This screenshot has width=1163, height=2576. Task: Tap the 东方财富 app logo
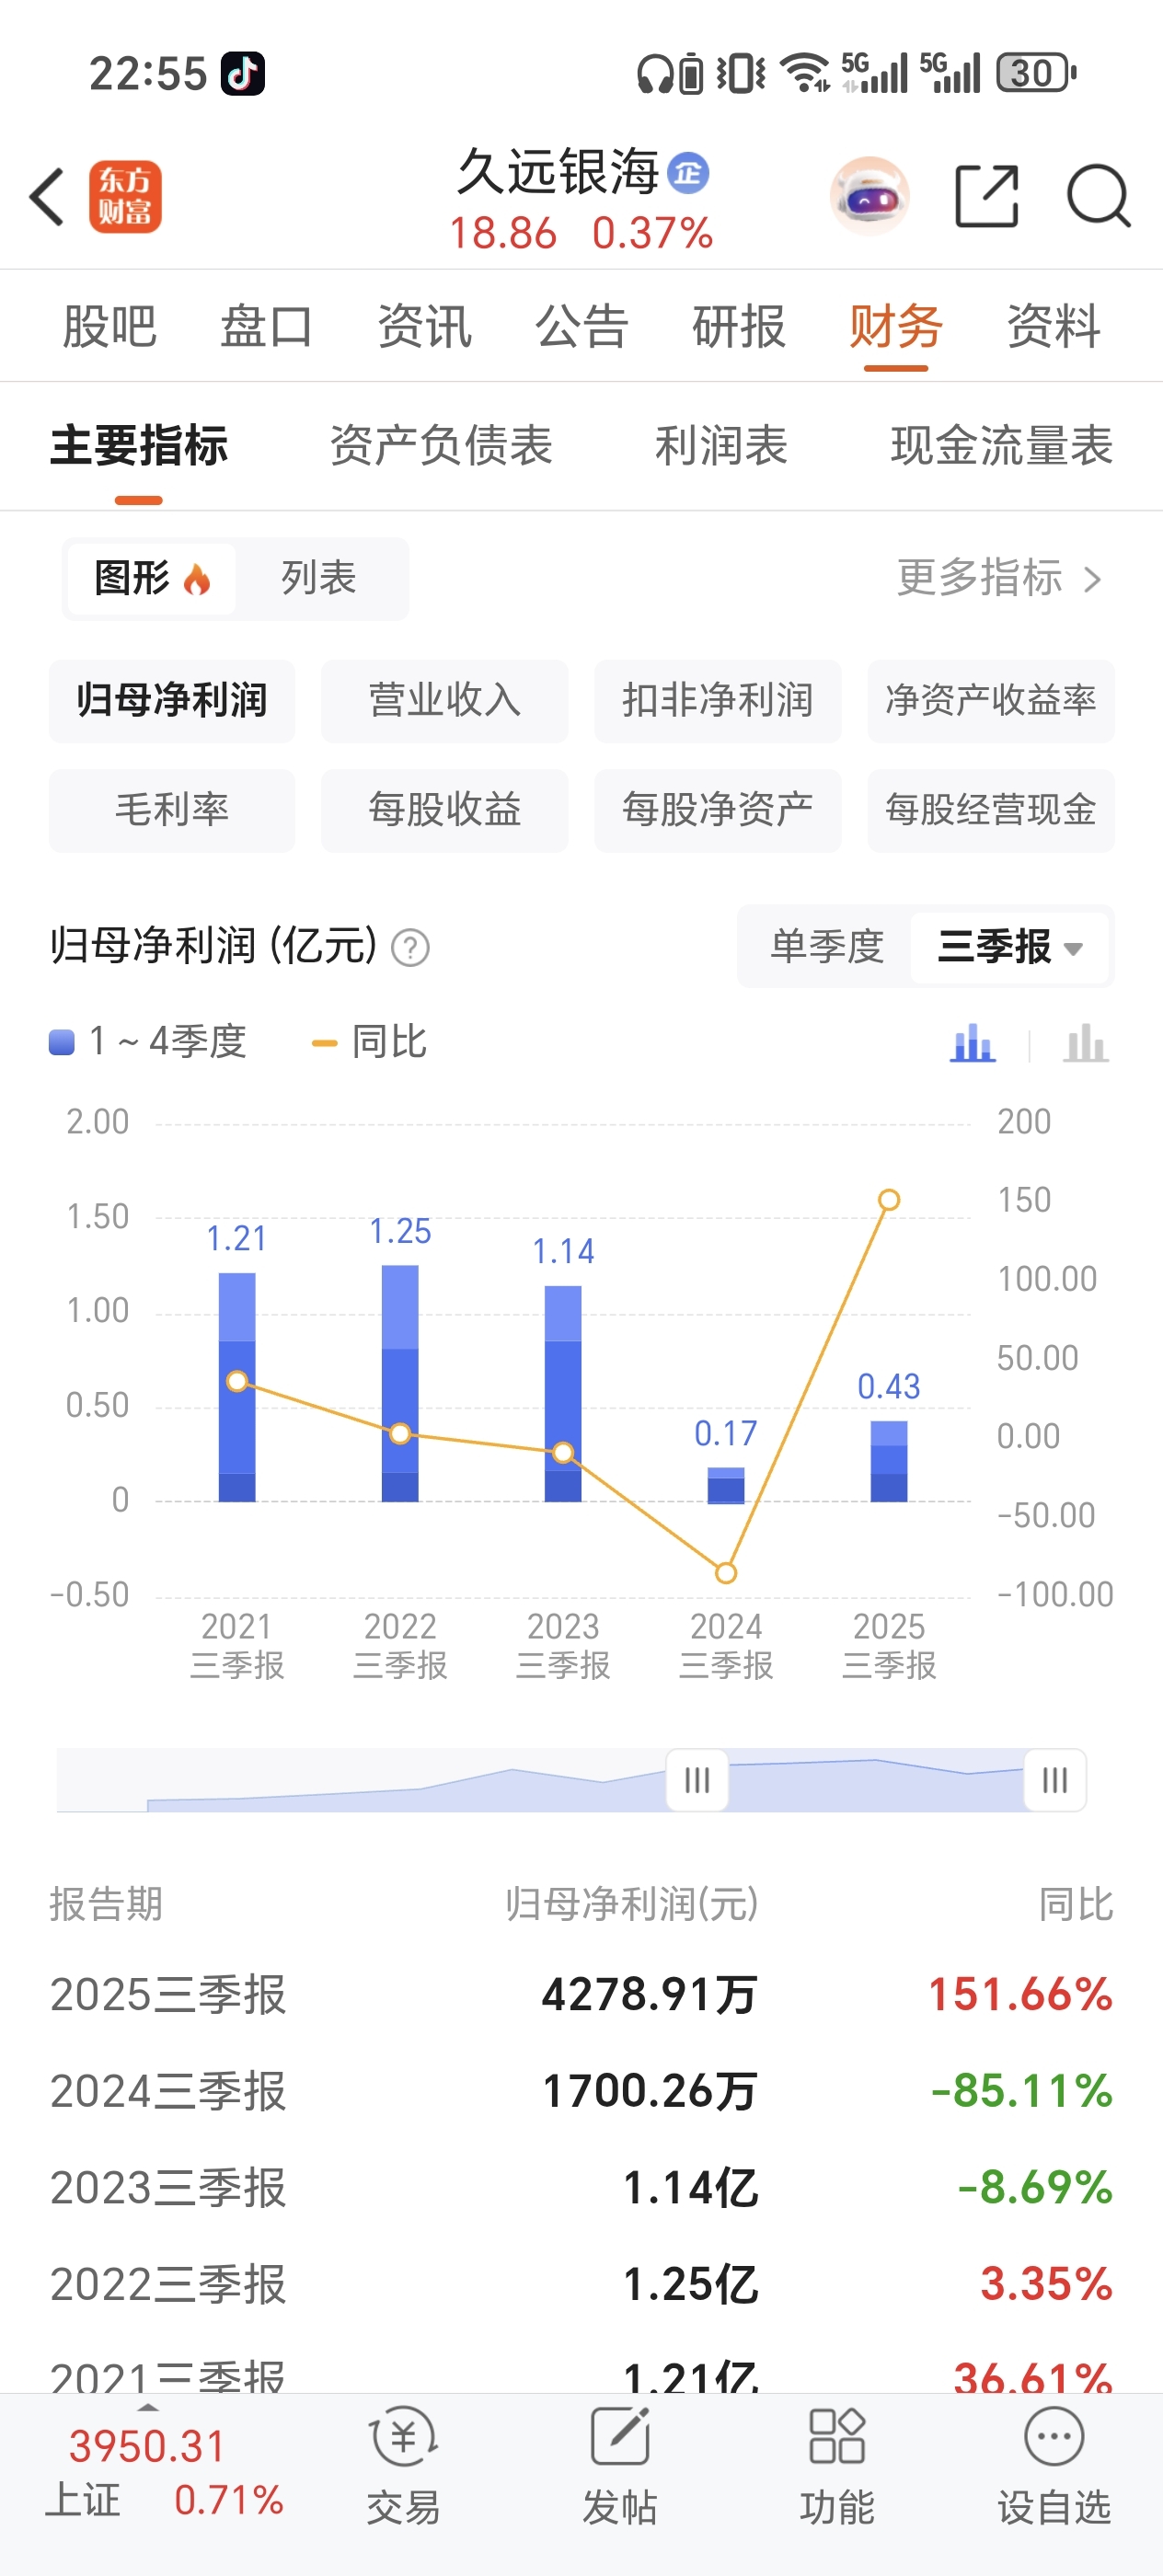[125, 197]
